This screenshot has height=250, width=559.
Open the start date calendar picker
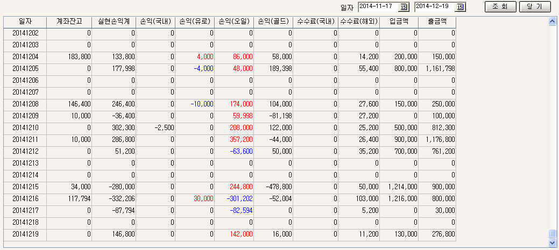[x=404, y=7]
